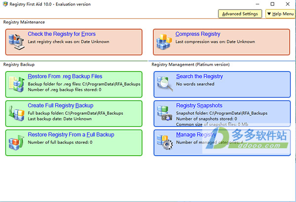
Task: Open Restore From .reg Backup Files link
Action: click(x=65, y=76)
